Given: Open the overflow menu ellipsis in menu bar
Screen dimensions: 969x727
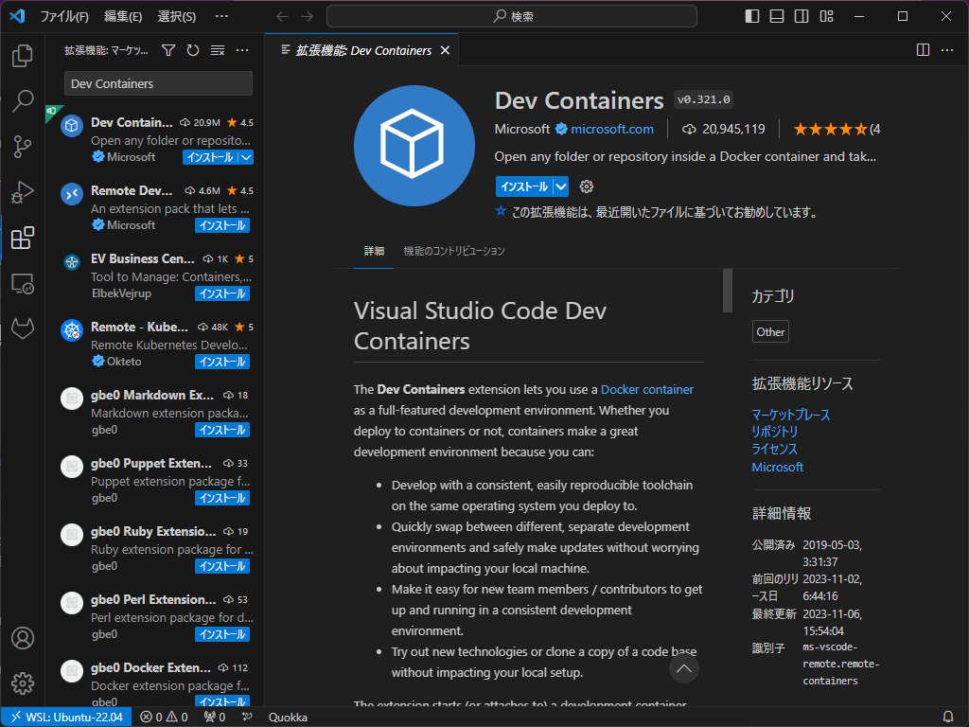Looking at the screenshot, I should pos(221,16).
